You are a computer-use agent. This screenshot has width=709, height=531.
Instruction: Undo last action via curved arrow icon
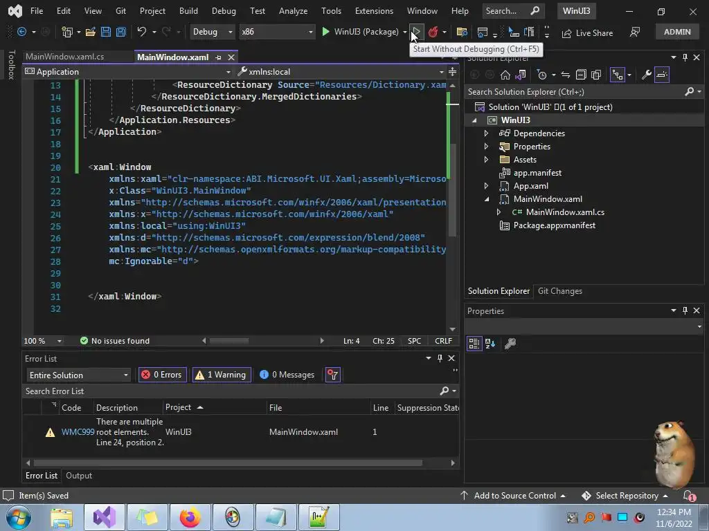point(141,31)
